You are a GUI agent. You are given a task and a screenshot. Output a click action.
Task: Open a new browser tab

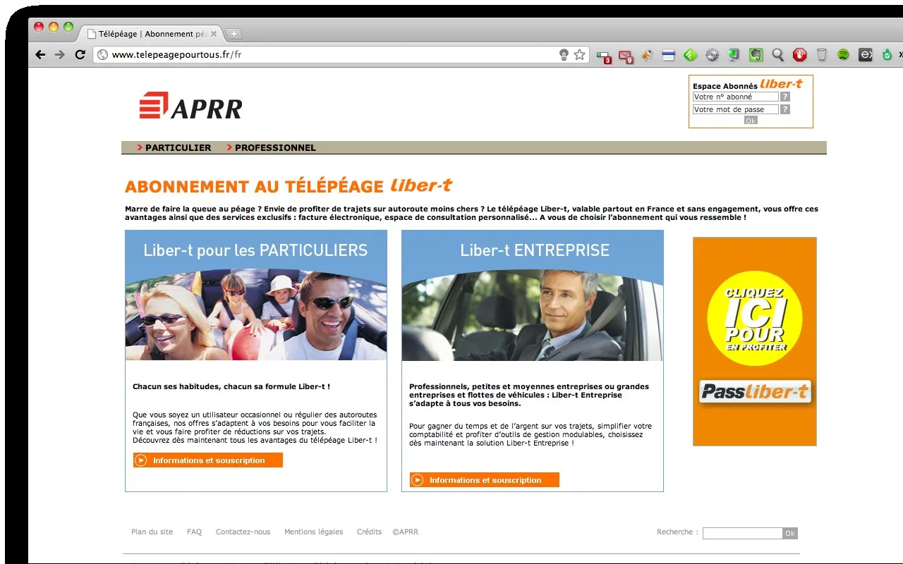pos(234,34)
